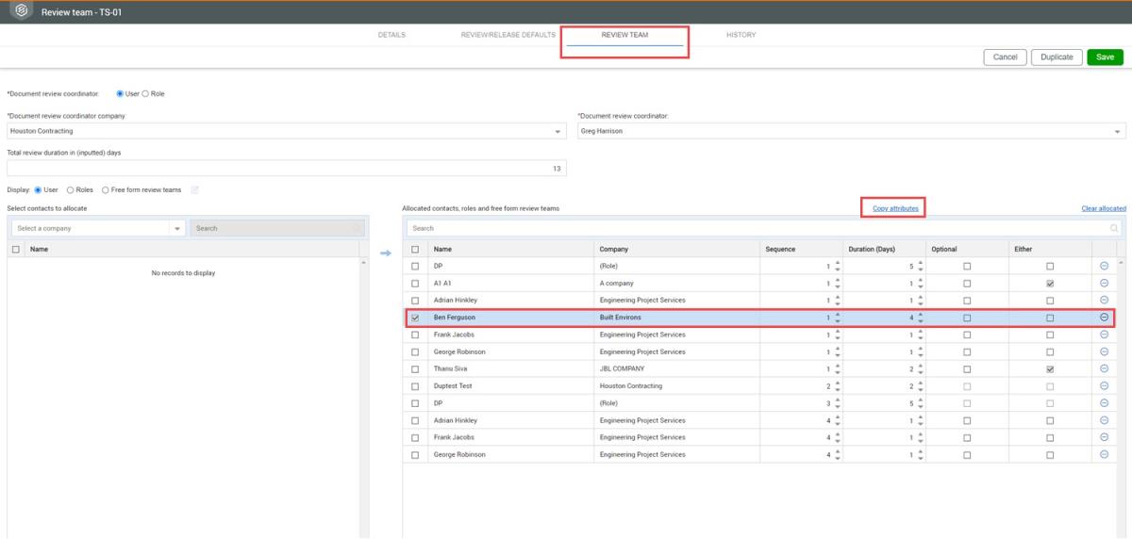The image size is (1132, 539).
Task: Toggle the Either checkbox for A1 A1
Action: (x=1050, y=284)
